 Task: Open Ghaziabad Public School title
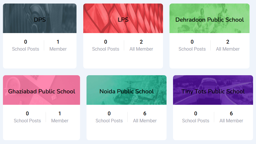pos(41,92)
